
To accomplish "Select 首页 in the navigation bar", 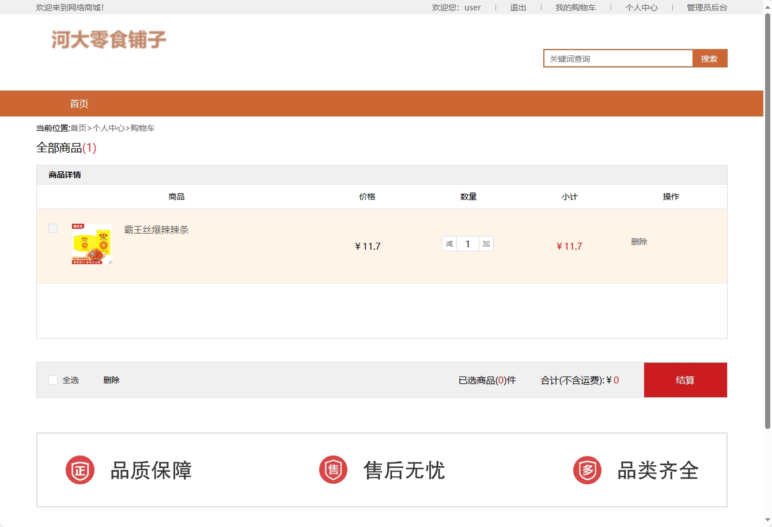I will [x=78, y=103].
